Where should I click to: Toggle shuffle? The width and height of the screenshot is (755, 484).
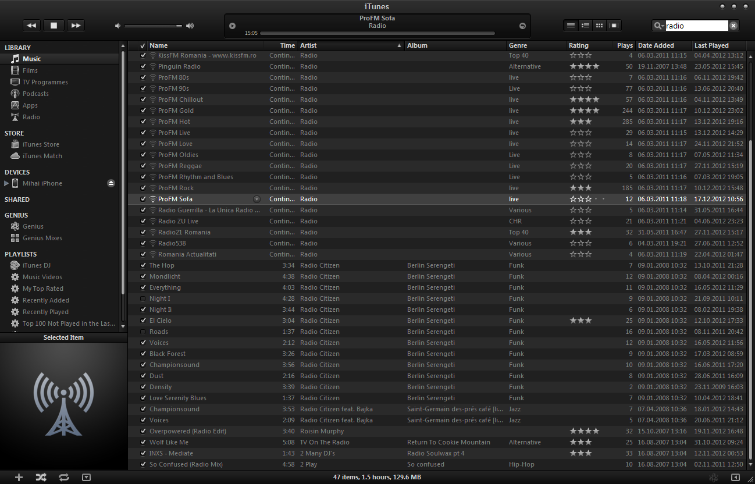point(41,477)
